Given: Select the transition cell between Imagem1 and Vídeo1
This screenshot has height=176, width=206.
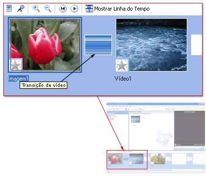Looking at the screenshot, I should coord(98,45).
